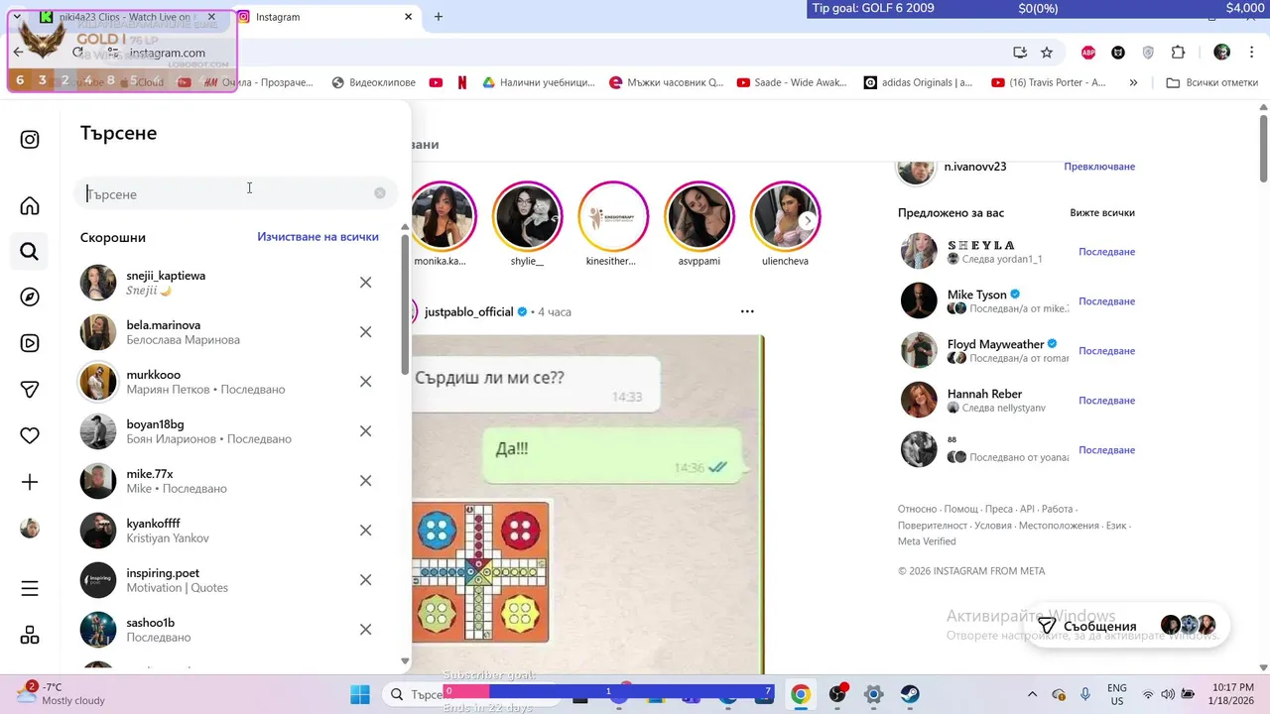Remove sashoo1b from recent searches
Viewport: 1270px width, 714px height.
click(365, 630)
